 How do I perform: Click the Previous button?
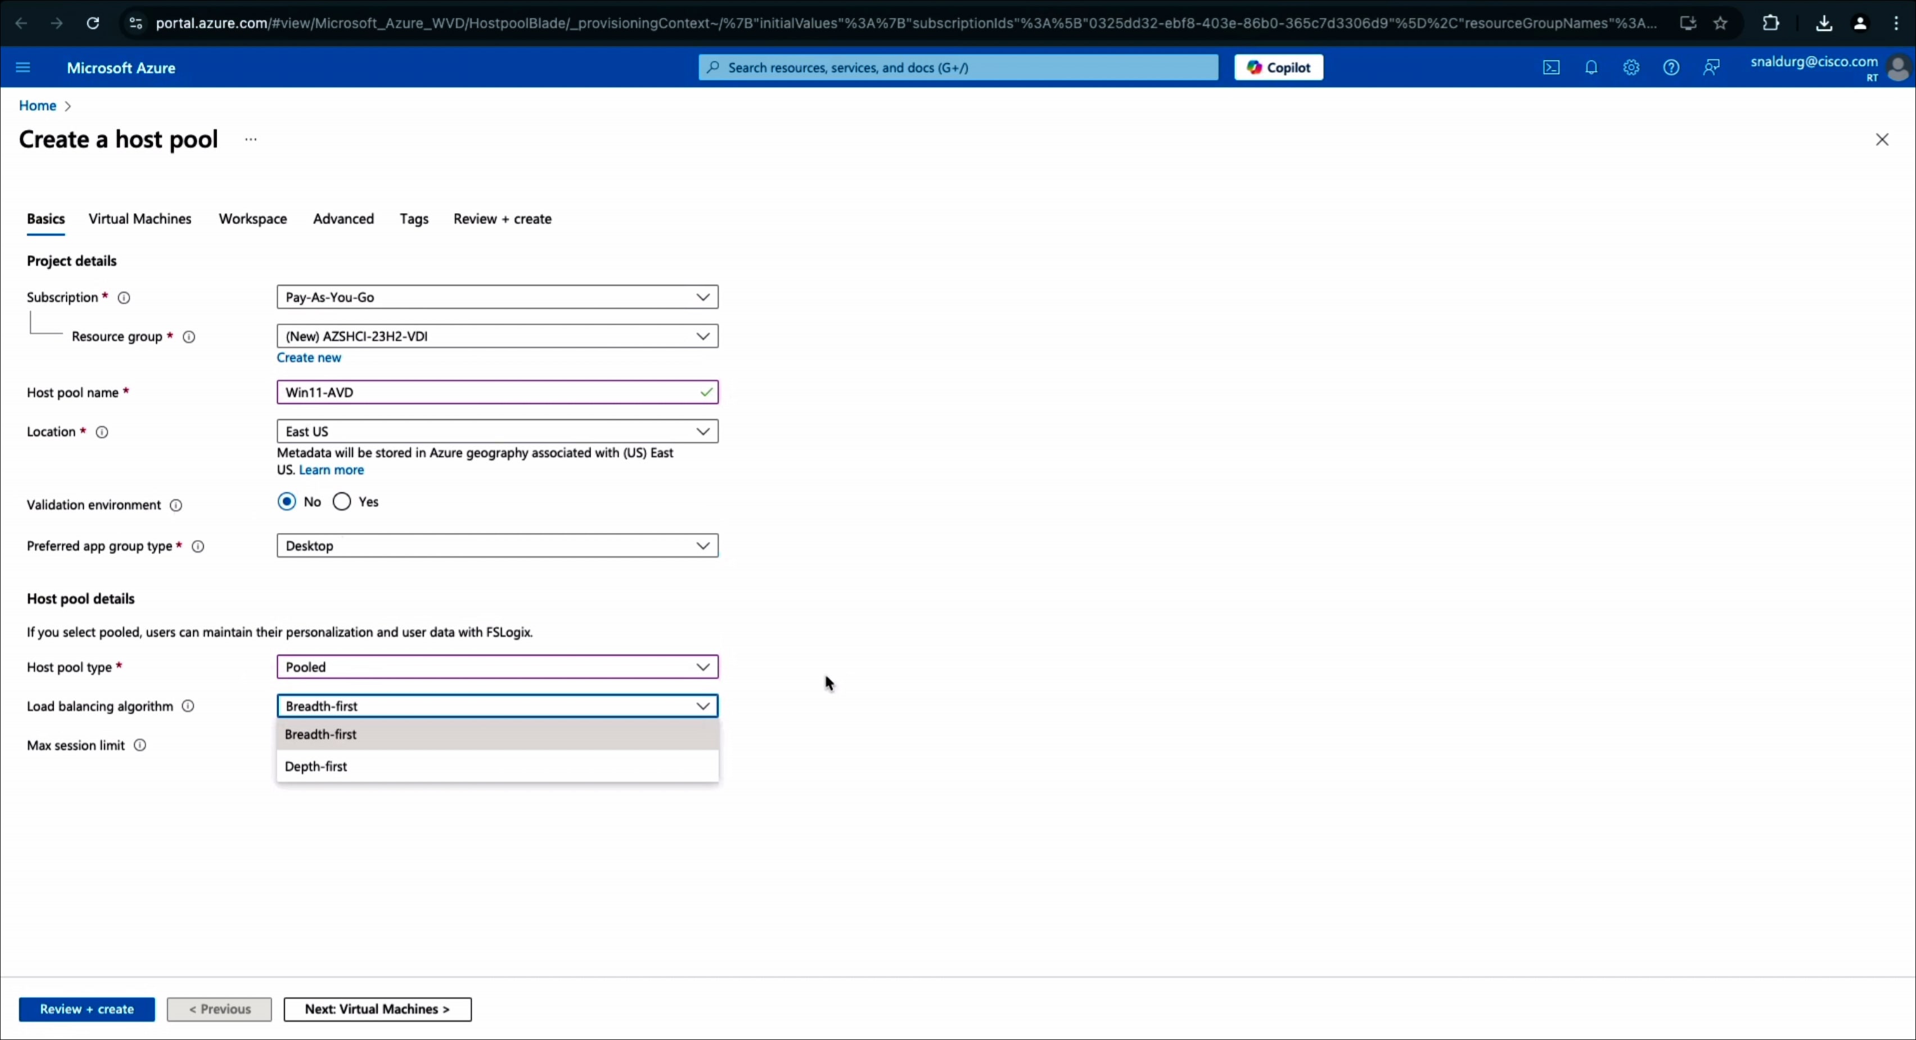[x=219, y=1010]
